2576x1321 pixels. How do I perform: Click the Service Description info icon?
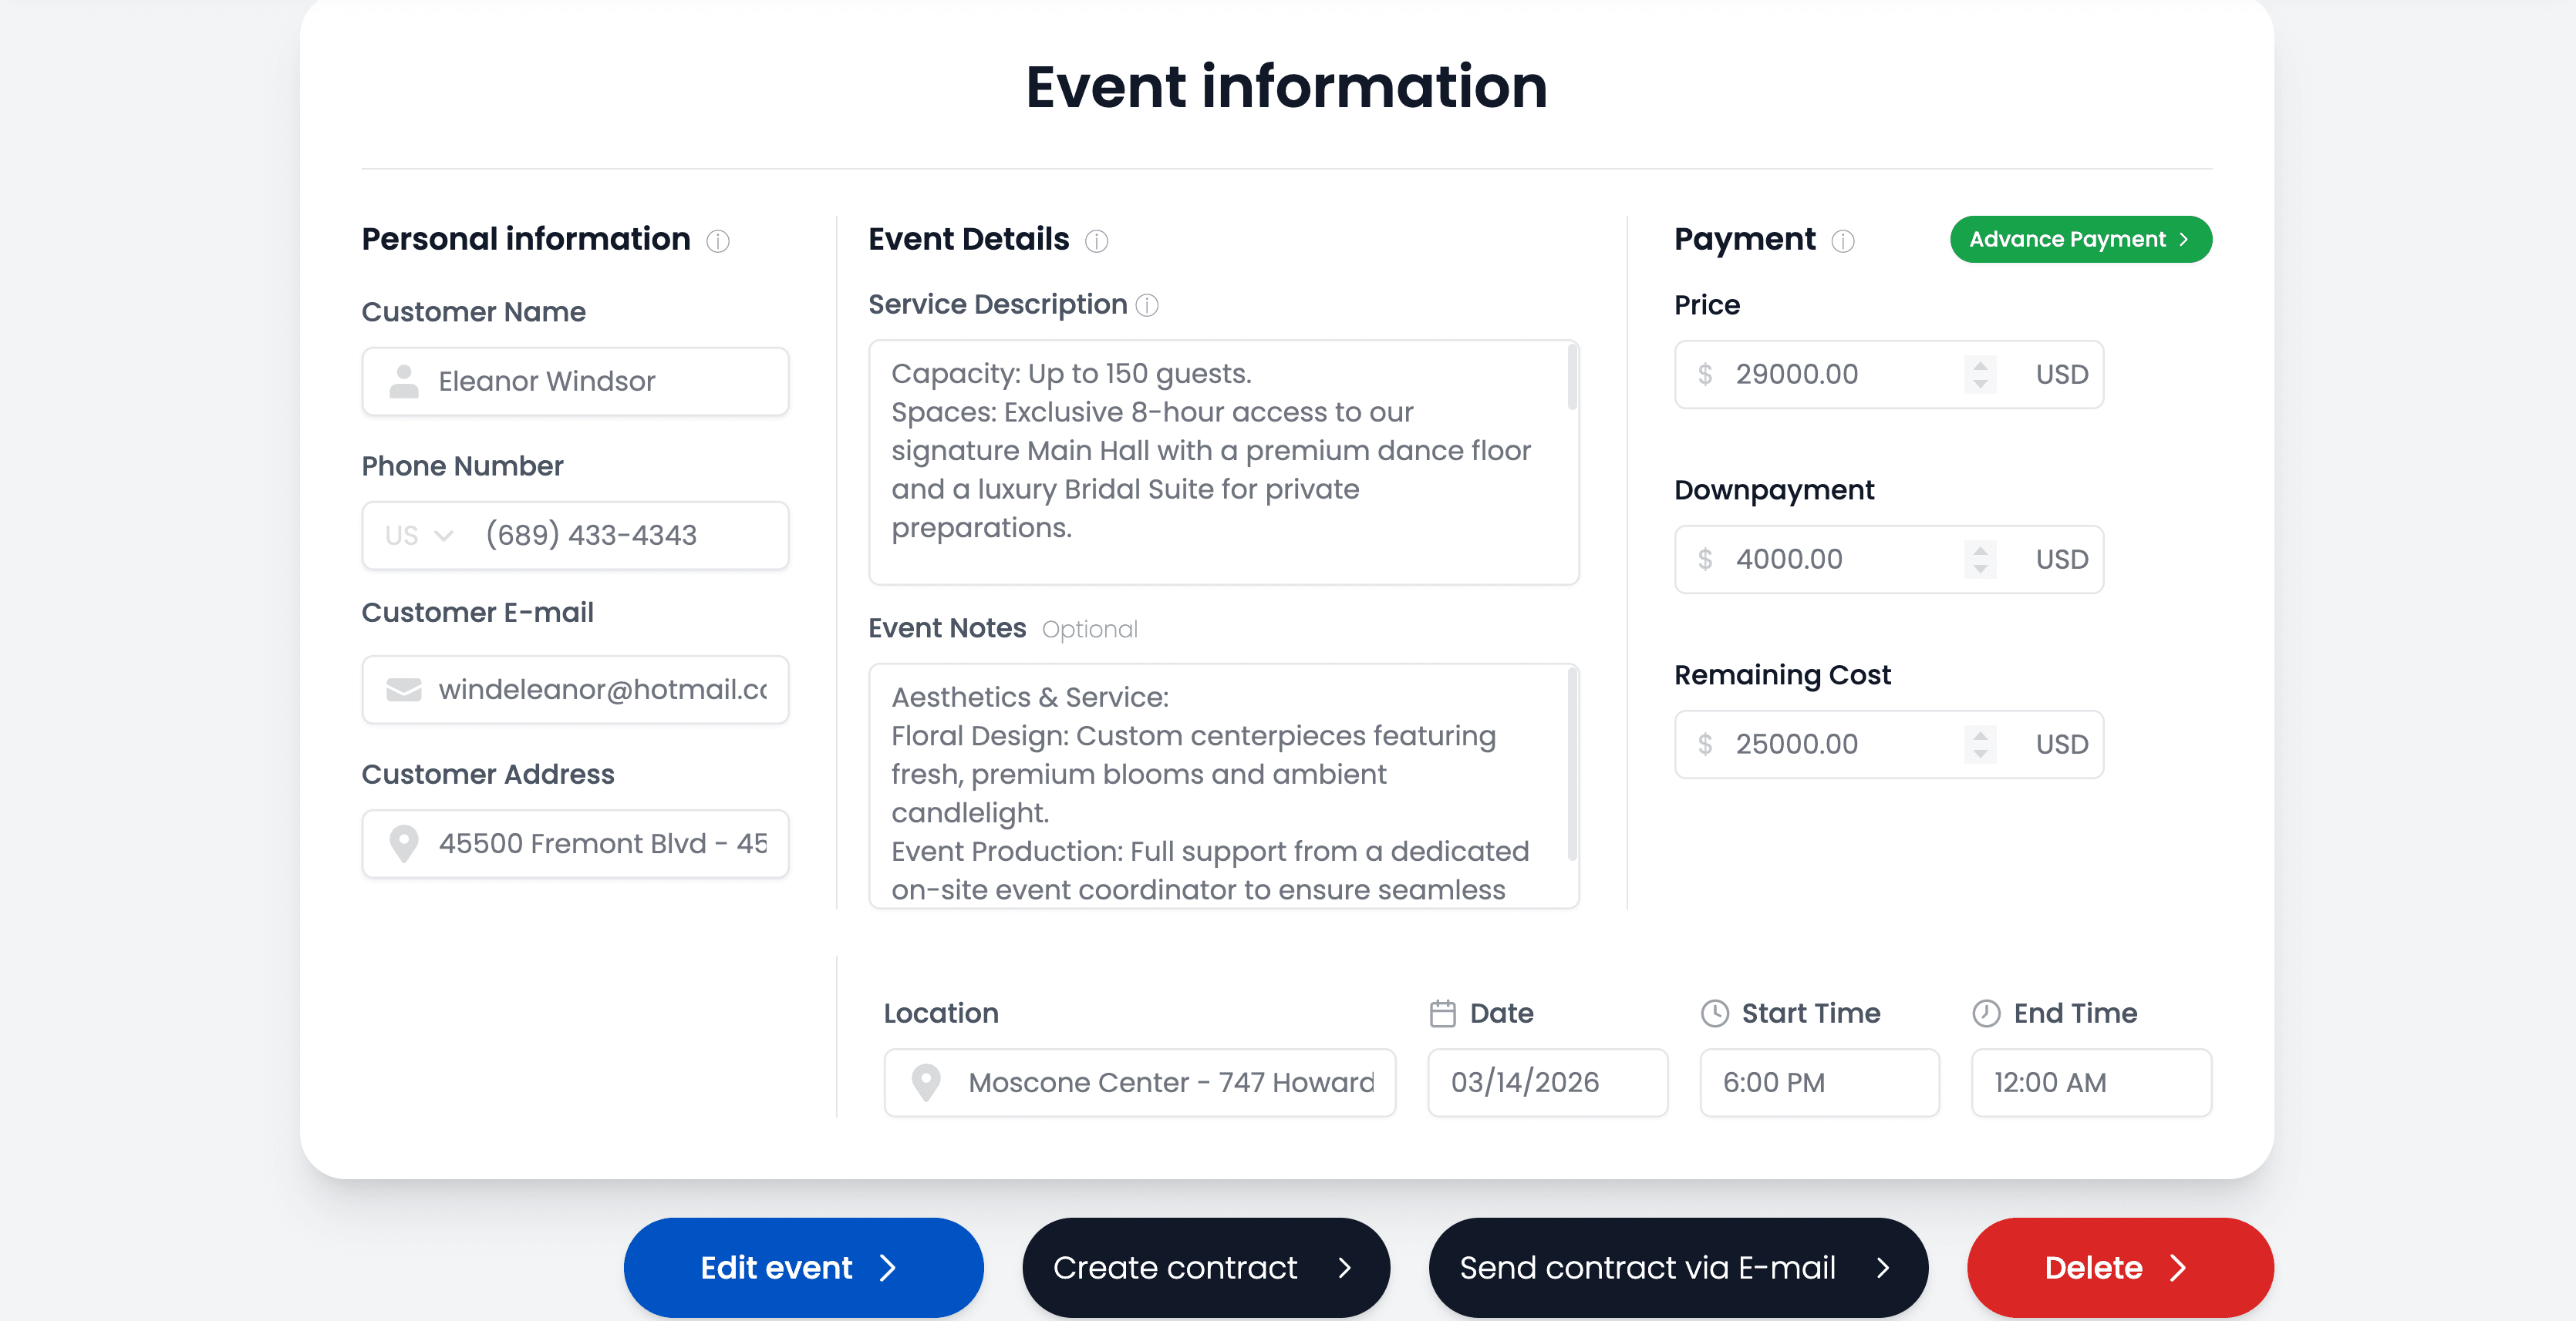point(1147,306)
